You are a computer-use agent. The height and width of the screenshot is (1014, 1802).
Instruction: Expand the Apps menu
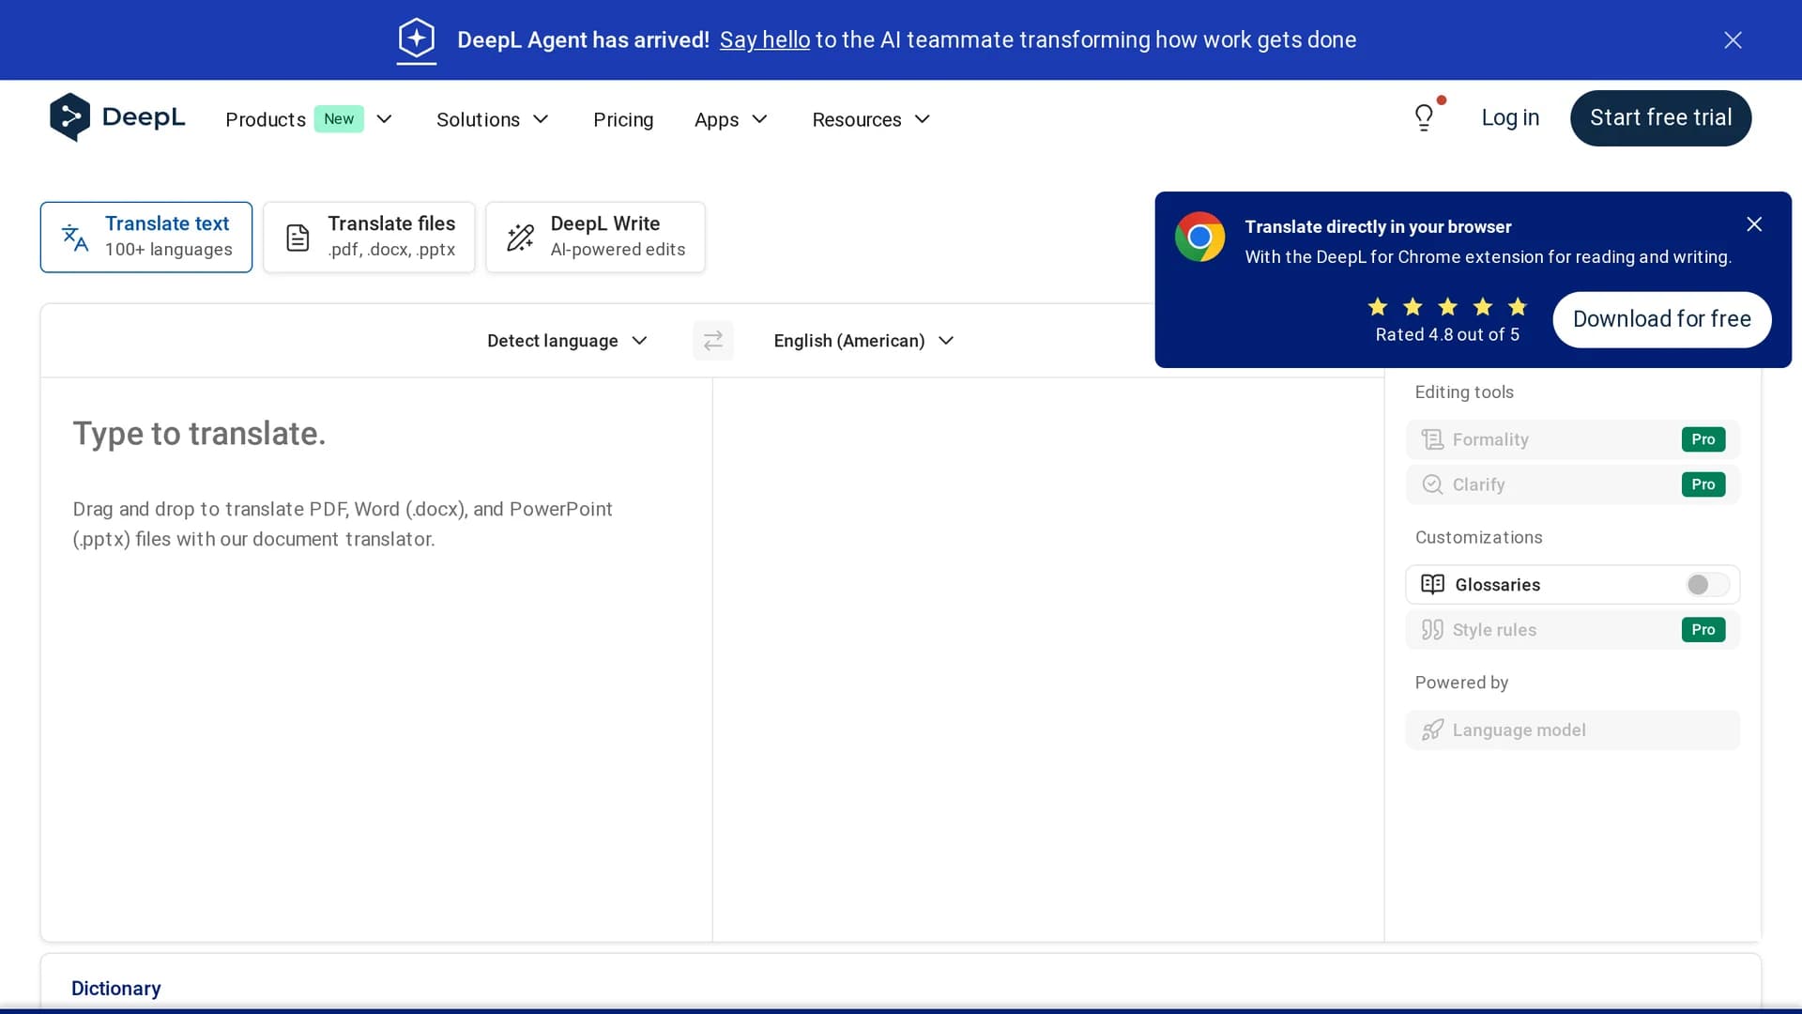731,119
